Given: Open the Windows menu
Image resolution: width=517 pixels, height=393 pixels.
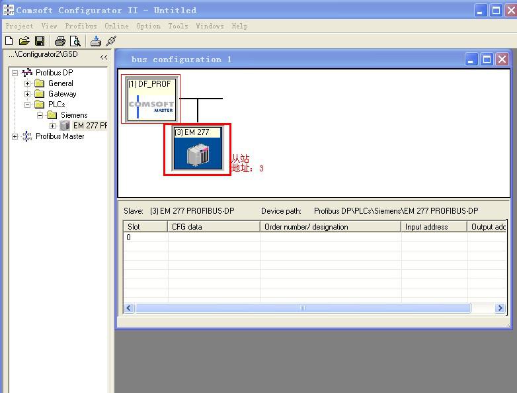Looking at the screenshot, I should [x=210, y=26].
